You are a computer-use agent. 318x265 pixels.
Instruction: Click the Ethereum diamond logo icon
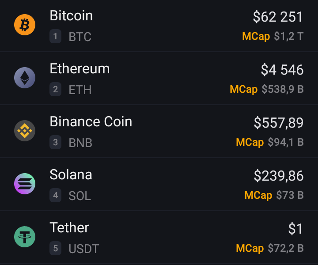[x=25, y=78]
